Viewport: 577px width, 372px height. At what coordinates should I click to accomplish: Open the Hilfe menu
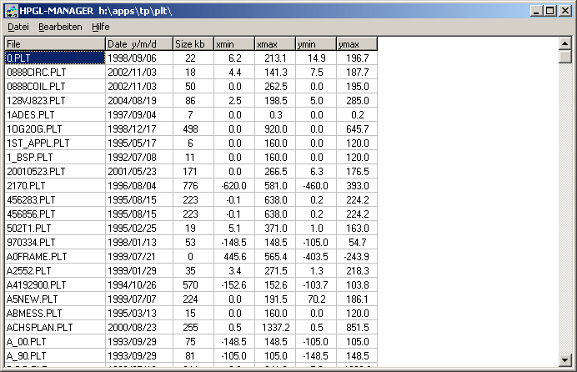point(100,27)
